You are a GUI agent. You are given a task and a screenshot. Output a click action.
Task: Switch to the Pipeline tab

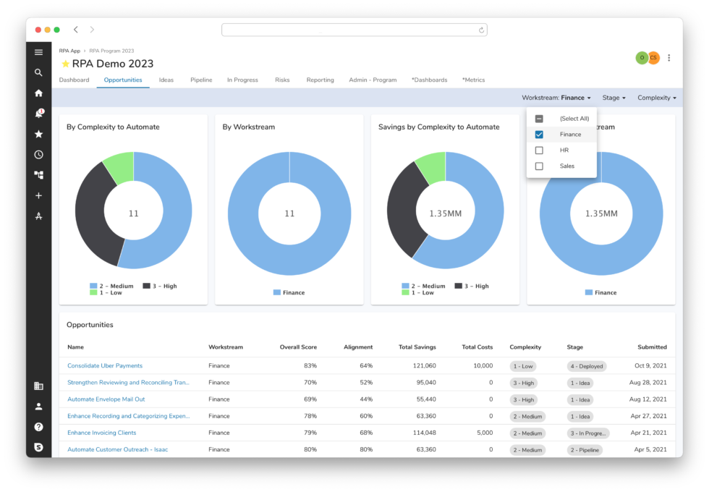[201, 80]
